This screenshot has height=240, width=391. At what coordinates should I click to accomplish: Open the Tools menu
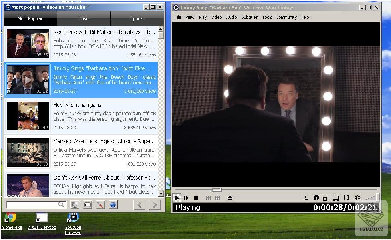coord(267,17)
